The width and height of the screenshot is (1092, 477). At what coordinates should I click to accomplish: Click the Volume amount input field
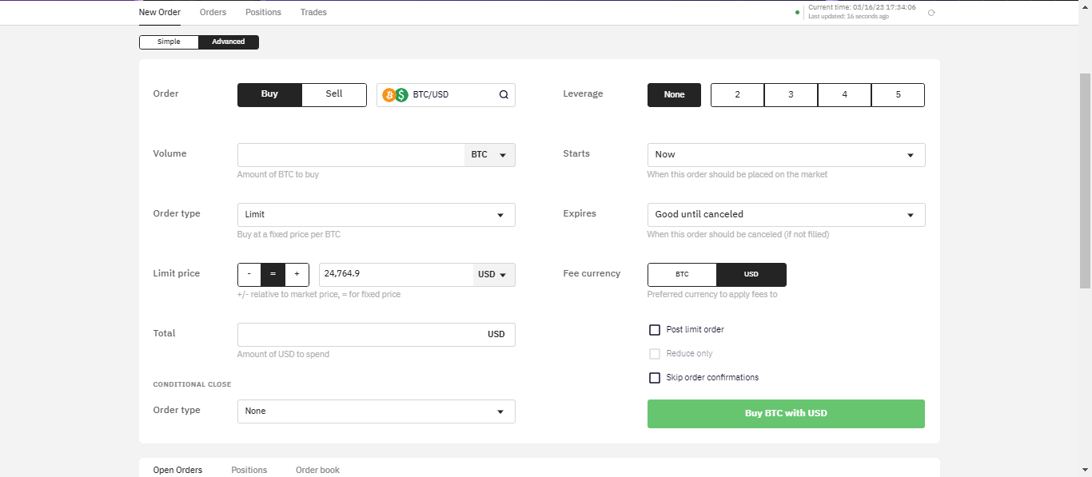(351, 155)
